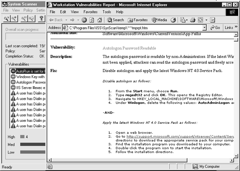Open the Search pane button
This screenshot has height=171, width=240.
(x=116, y=20)
